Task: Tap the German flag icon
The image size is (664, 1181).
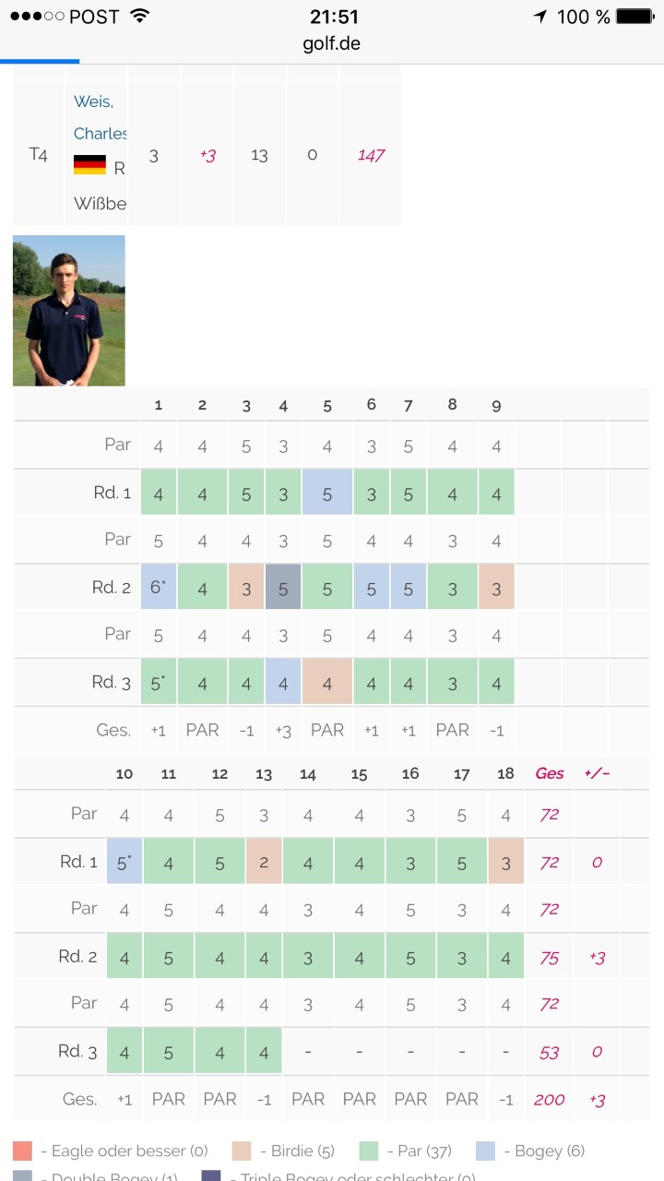Action: pos(89,165)
